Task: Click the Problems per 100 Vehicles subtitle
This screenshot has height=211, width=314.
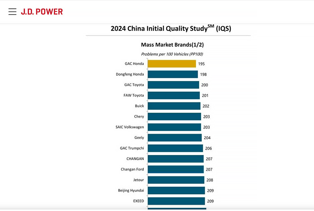Action: coord(172,54)
